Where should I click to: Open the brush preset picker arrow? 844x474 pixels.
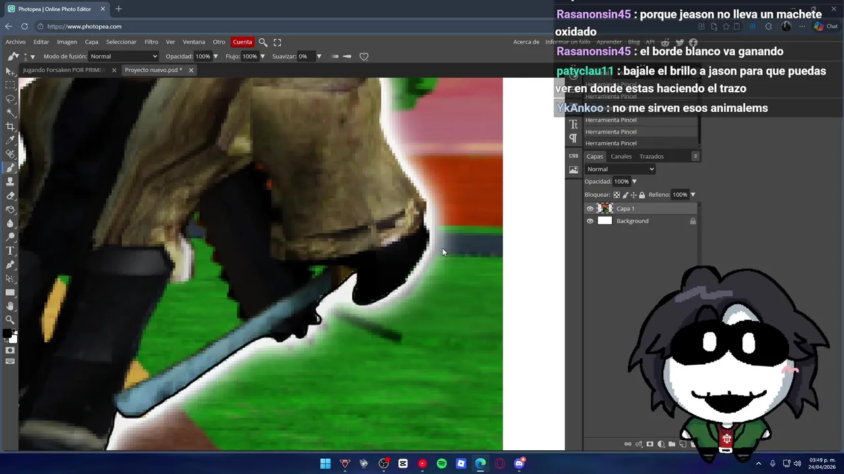pyautogui.click(x=32, y=57)
